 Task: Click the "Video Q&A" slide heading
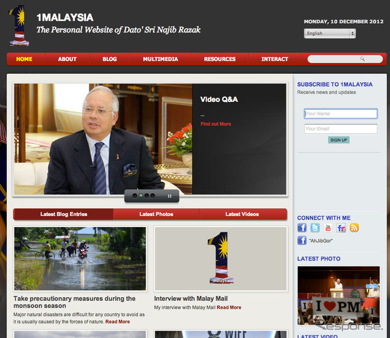coord(219,99)
